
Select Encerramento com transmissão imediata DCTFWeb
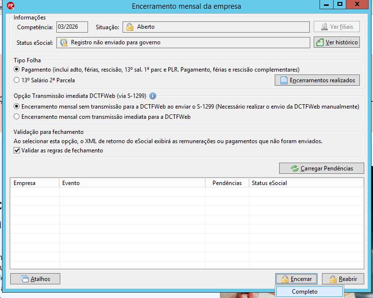(x=17, y=117)
